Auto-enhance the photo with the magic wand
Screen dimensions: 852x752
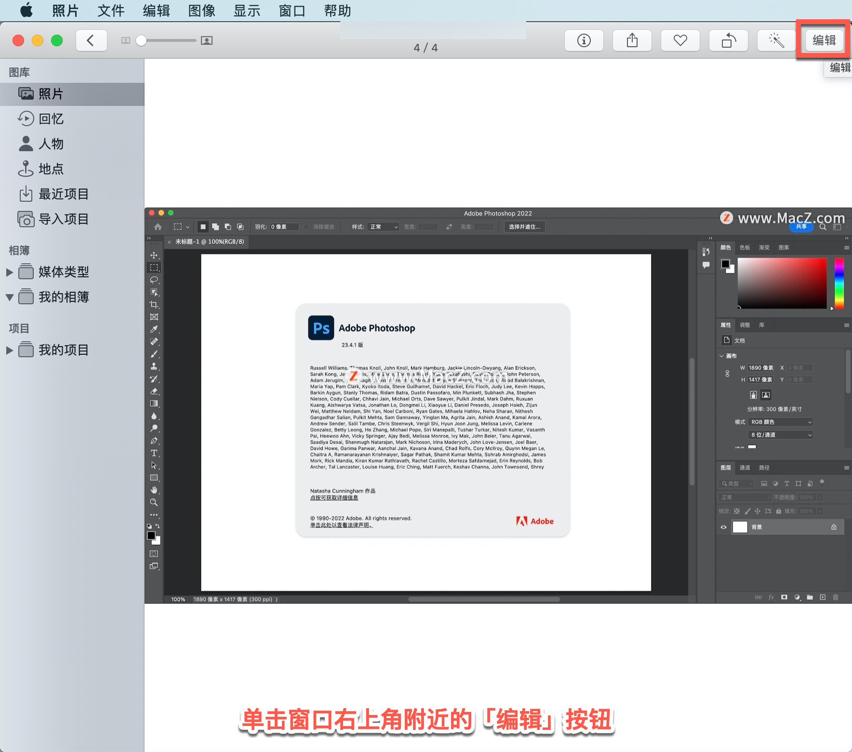tap(777, 40)
